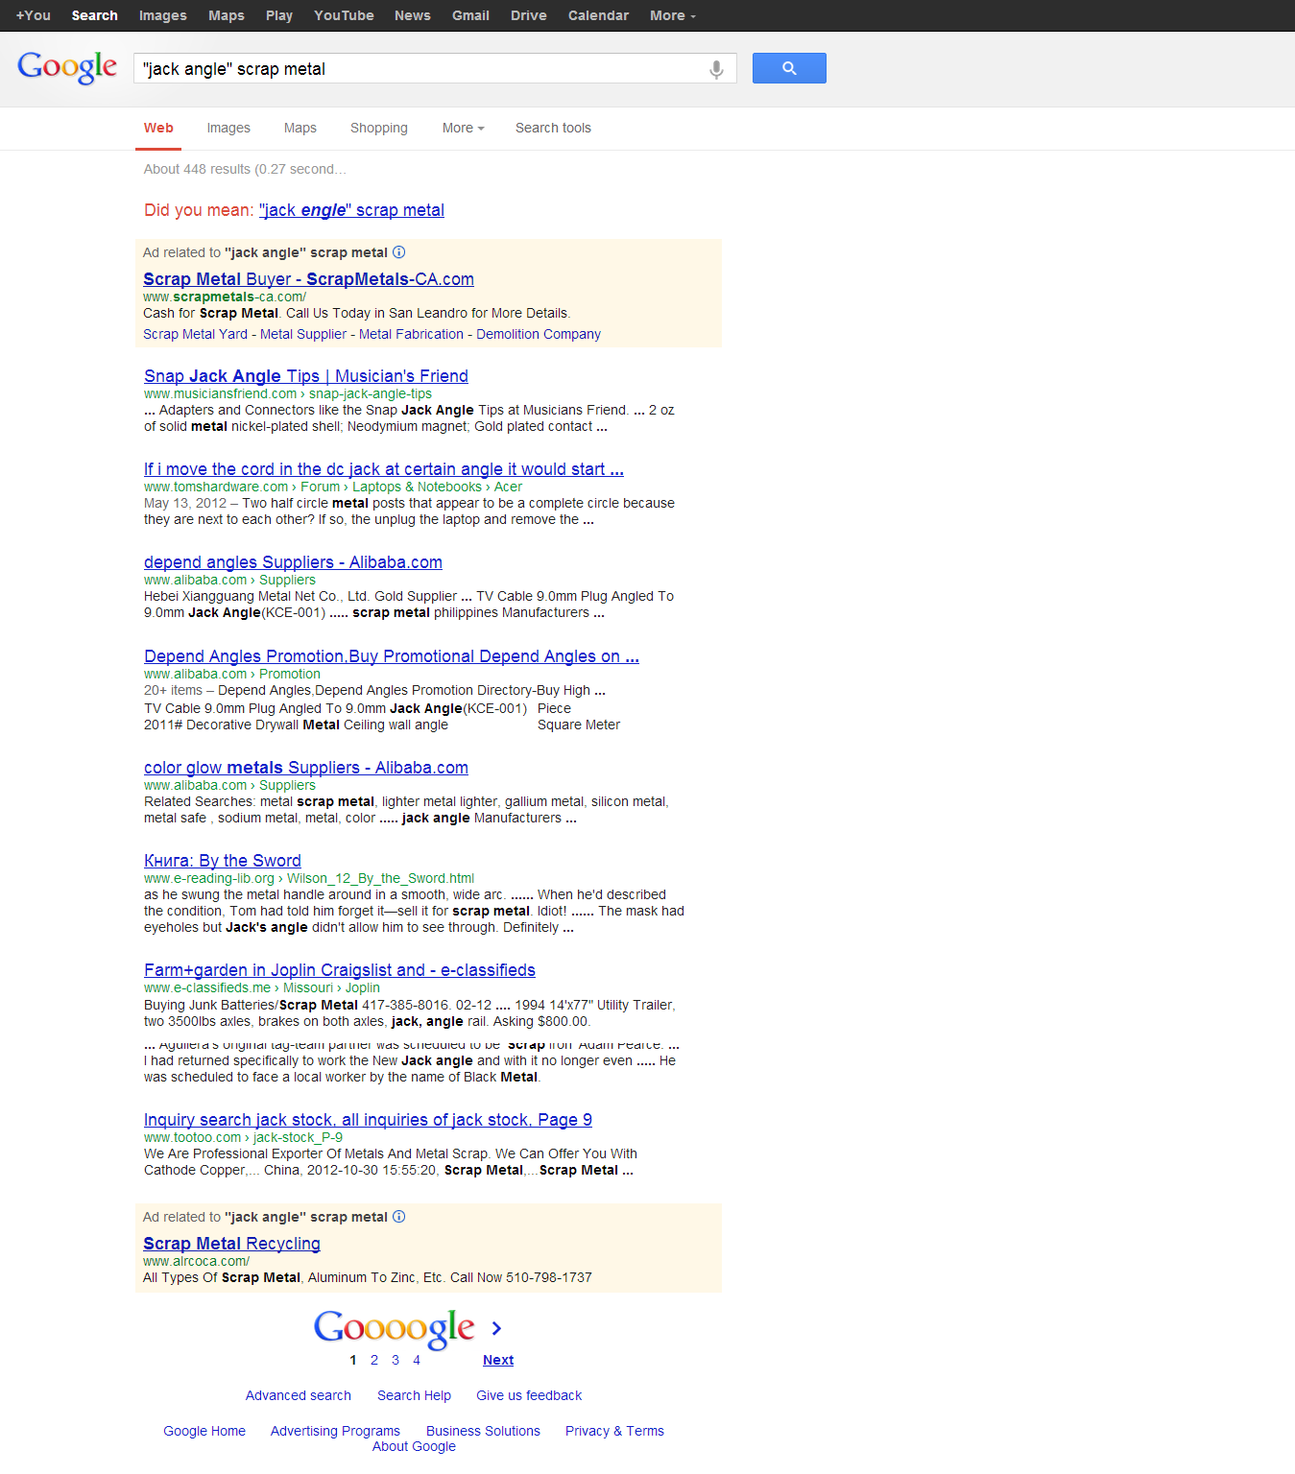The image size is (1295, 1474).
Task: Open Search Help
Action: 414,1395
